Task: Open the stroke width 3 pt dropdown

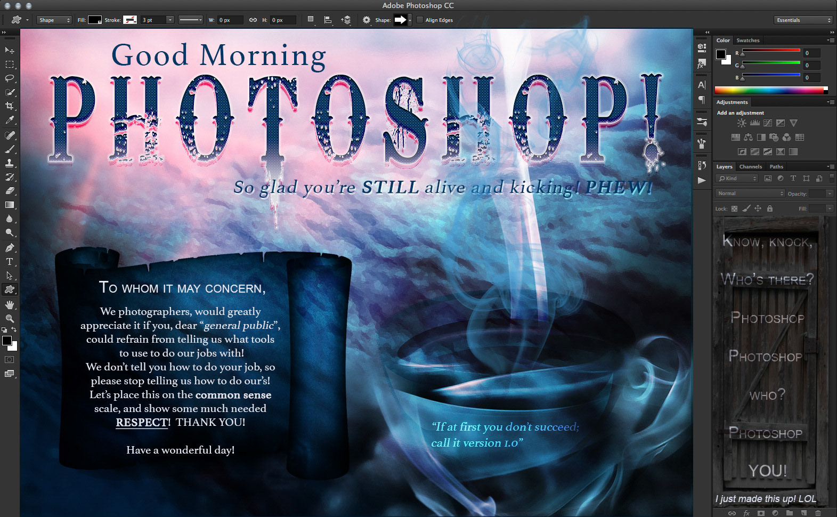Action: click(x=170, y=20)
